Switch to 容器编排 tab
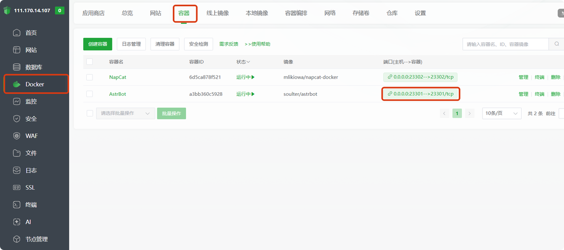The width and height of the screenshot is (564, 250). (296, 13)
